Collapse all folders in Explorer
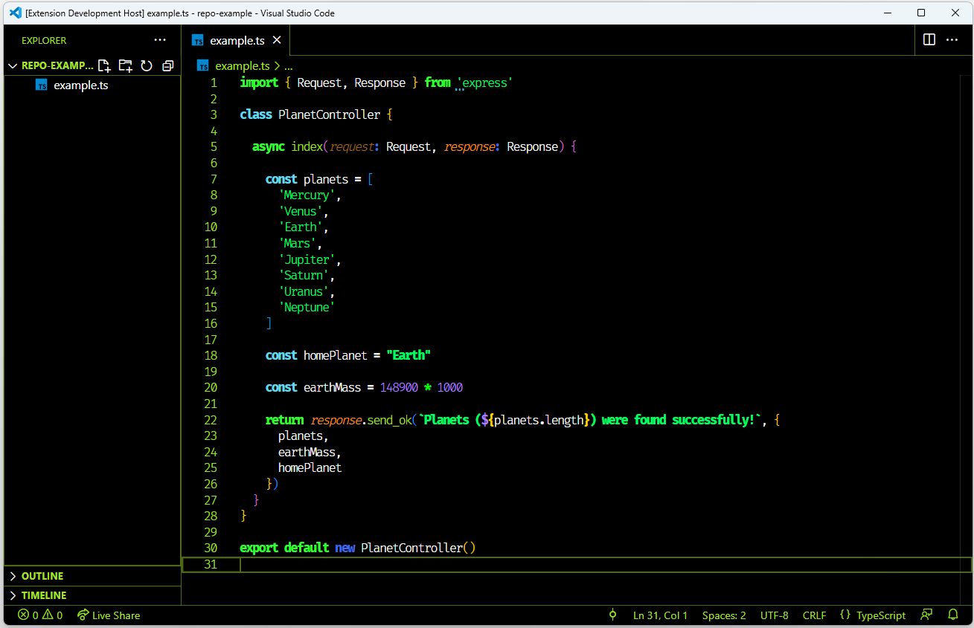This screenshot has width=974, height=628. tap(167, 65)
